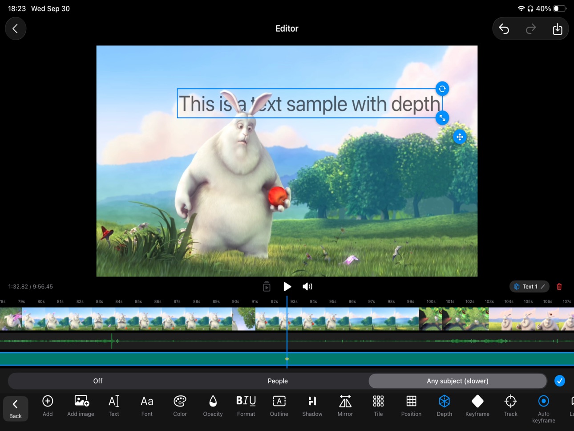Select the Mirror tool
The width and height of the screenshot is (574, 431).
[x=345, y=406]
